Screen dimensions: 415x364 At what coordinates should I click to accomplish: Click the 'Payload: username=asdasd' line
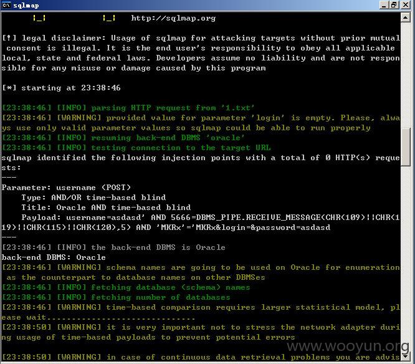(201, 223)
